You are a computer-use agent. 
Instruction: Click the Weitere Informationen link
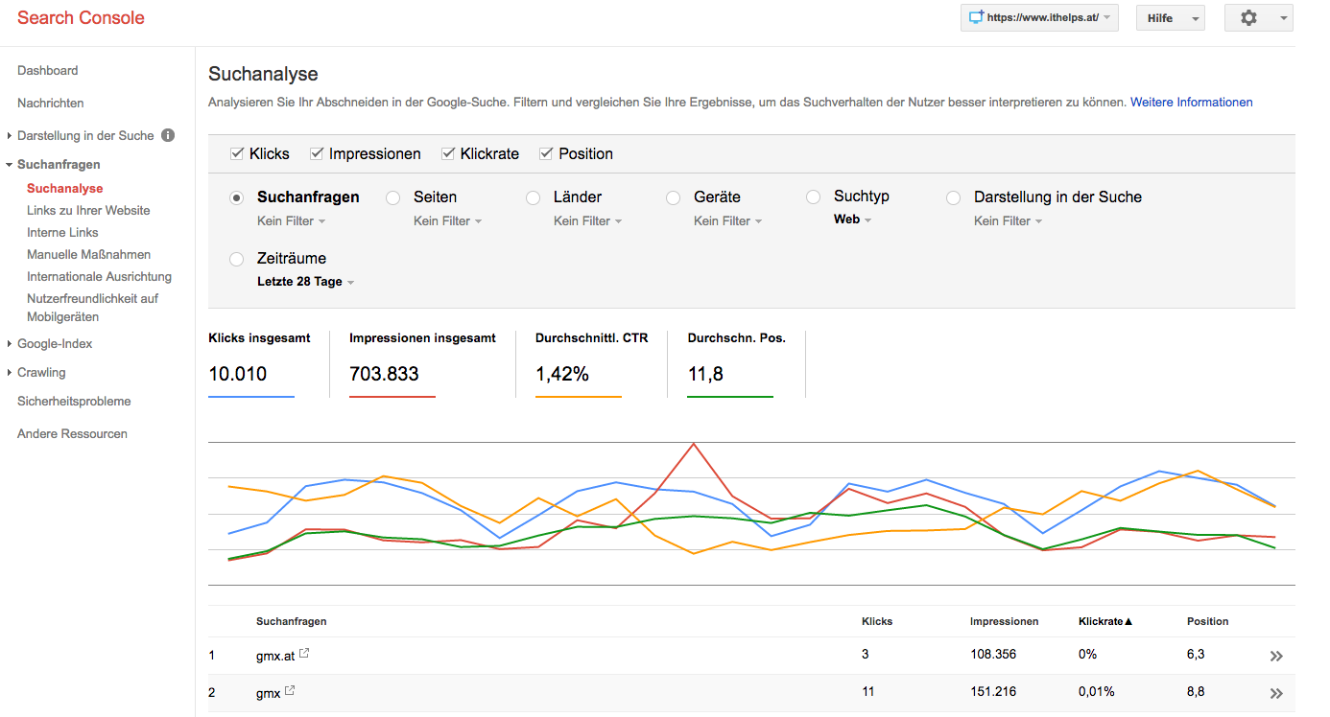(1191, 102)
